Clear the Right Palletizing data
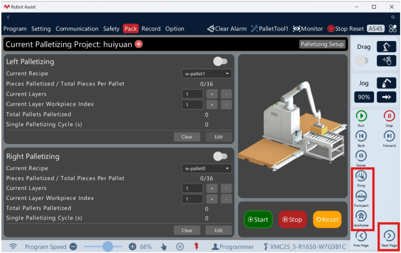 coord(187,230)
